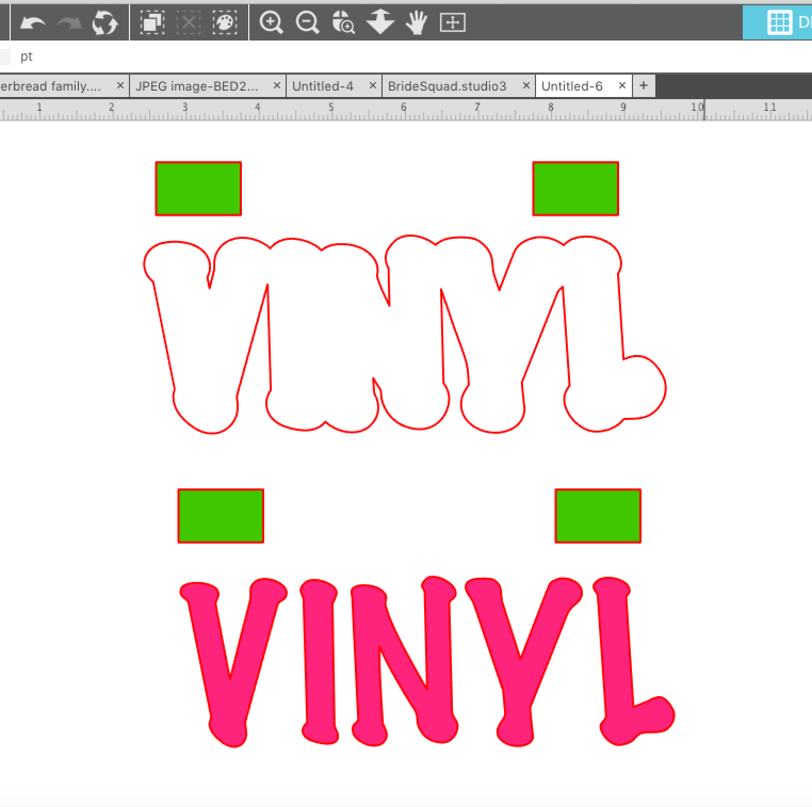The width and height of the screenshot is (812, 807).
Task: Select the Pan Using Mouse hand tool
Action: [x=416, y=22]
